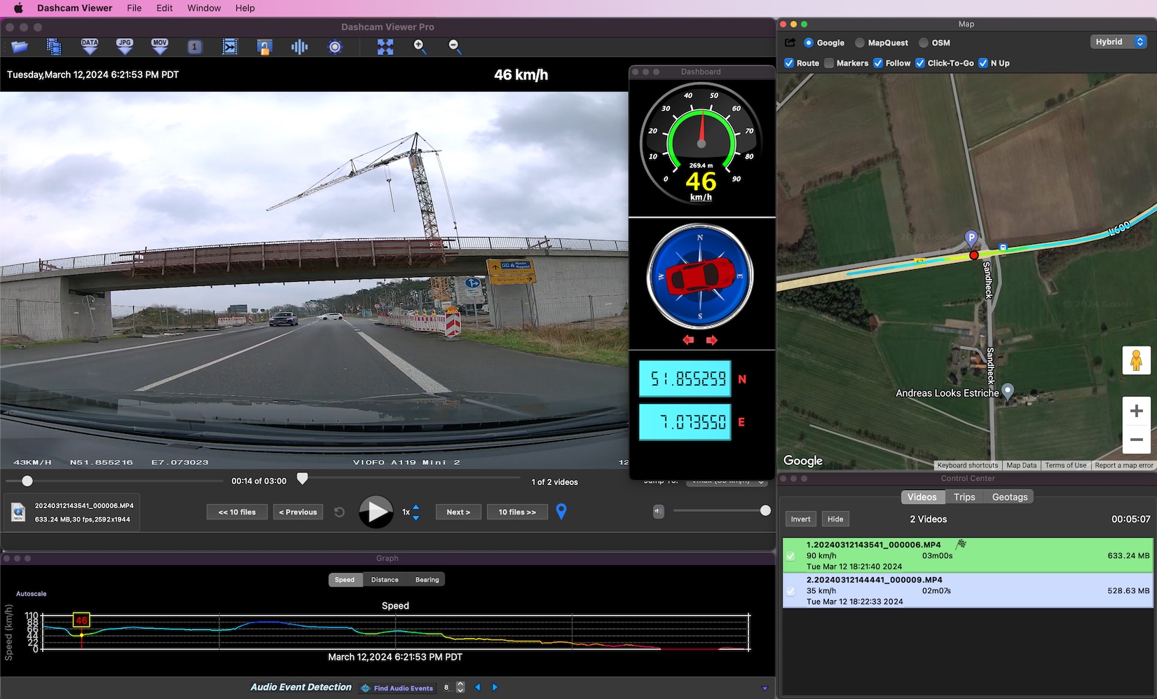Open the Jump To dropdown
This screenshot has height=699, width=1157.
(726, 482)
